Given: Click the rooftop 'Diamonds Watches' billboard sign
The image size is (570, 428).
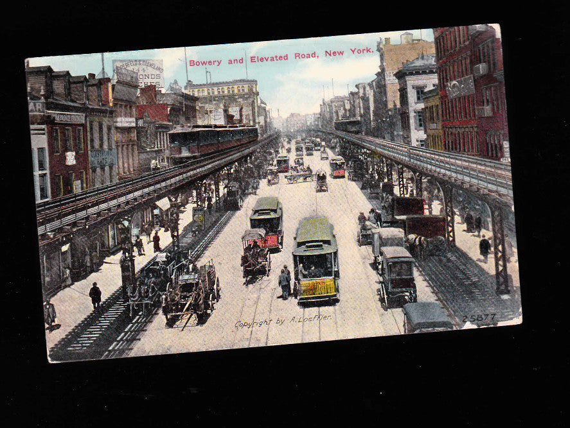Looking at the screenshot, I should pyautogui.click(x=139, y=73).
